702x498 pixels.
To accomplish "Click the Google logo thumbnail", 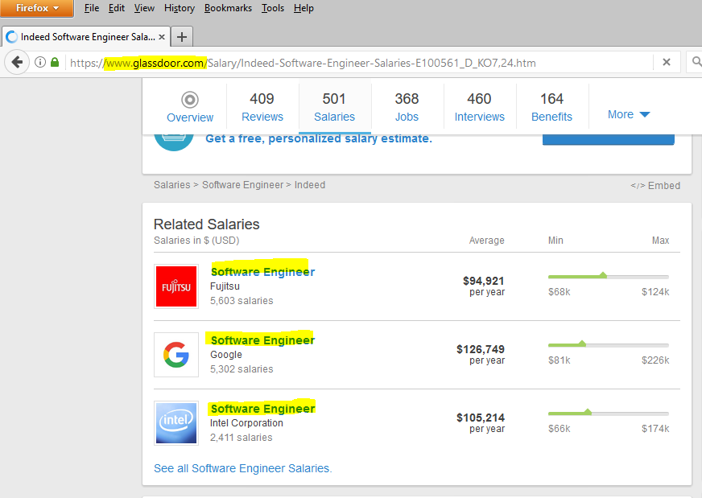I will pos(176,355).
